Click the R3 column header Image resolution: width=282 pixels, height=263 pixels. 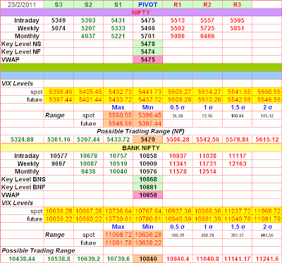pyautogui.click(x=237, y=4)
